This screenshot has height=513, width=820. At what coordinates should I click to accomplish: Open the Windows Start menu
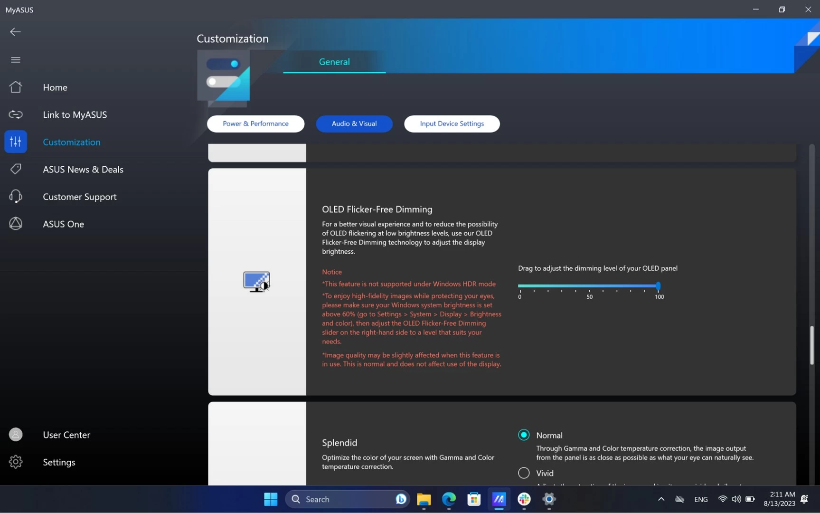271,499
